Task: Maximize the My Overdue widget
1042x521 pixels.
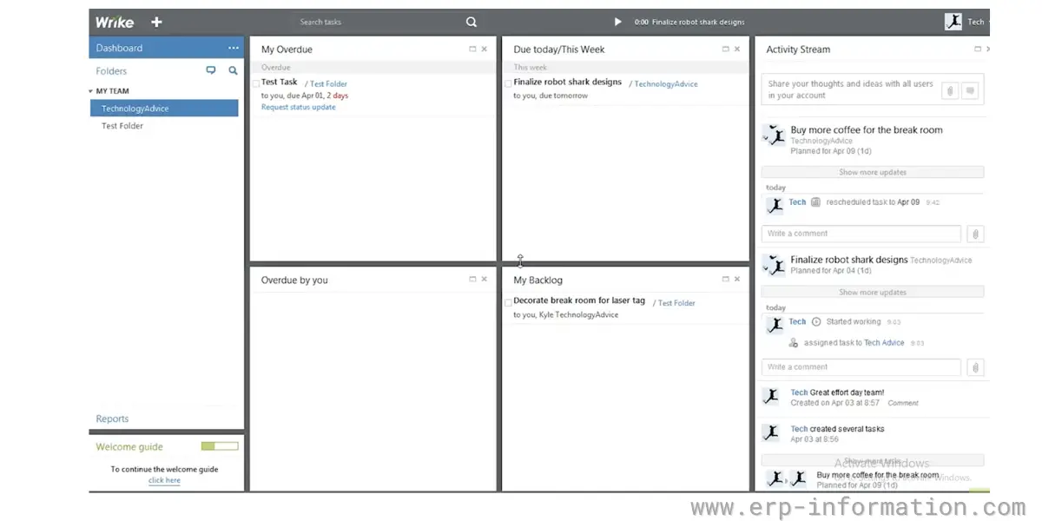Action: pos(472,49)
